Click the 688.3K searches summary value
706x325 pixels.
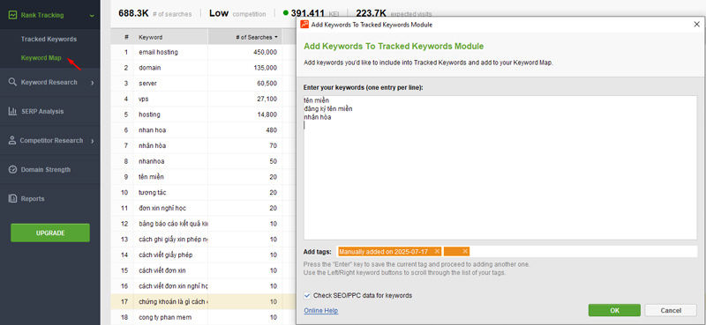(133, 13)
